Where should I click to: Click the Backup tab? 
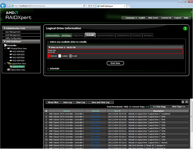pyautogui.click(x=148, y=35)
